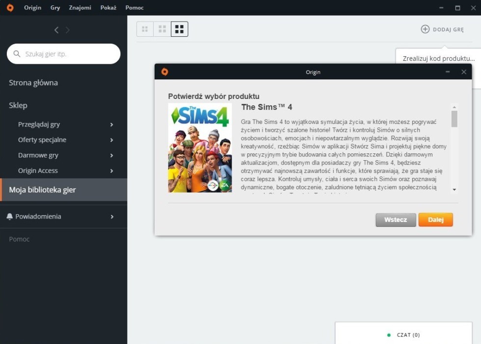The width and height of the screenshot is (481, 344).
Task: Click the Origin logo in the menu bar
Action: point(10,8)
